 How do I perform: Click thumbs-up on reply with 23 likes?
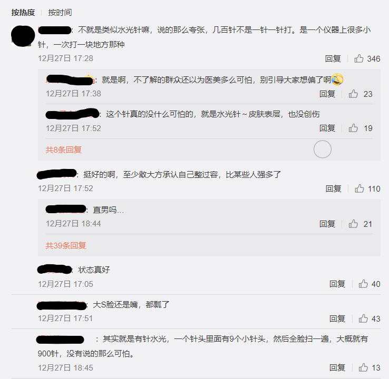pos(353,94)
